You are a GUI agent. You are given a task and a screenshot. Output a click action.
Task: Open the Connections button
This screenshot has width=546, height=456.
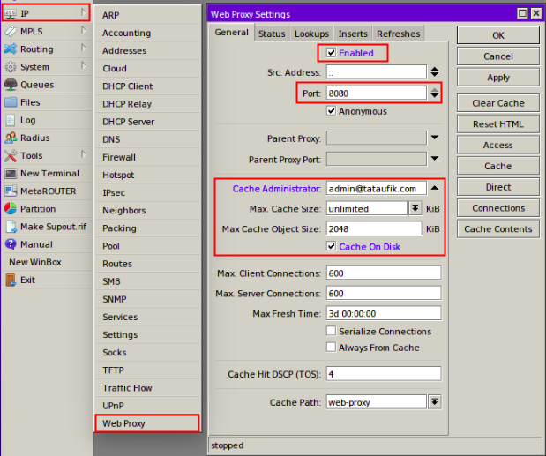point(498,208)
